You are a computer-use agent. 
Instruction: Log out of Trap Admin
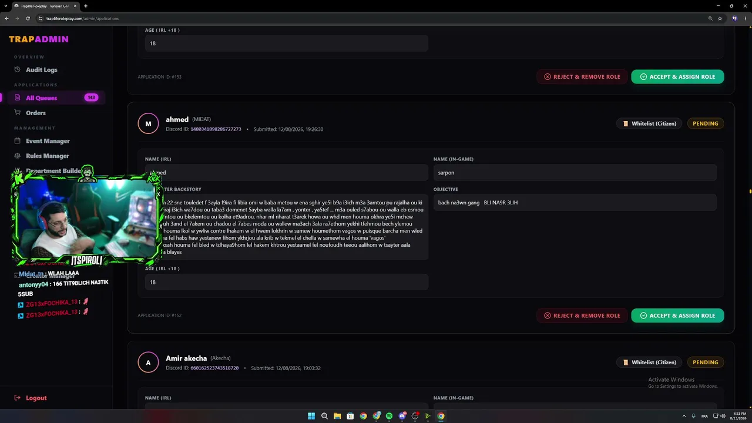tap(36, 398)
